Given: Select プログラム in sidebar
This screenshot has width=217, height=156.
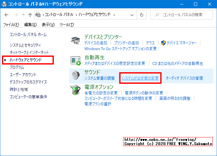Looking at the screenshot, I should (x=17, y=67).
